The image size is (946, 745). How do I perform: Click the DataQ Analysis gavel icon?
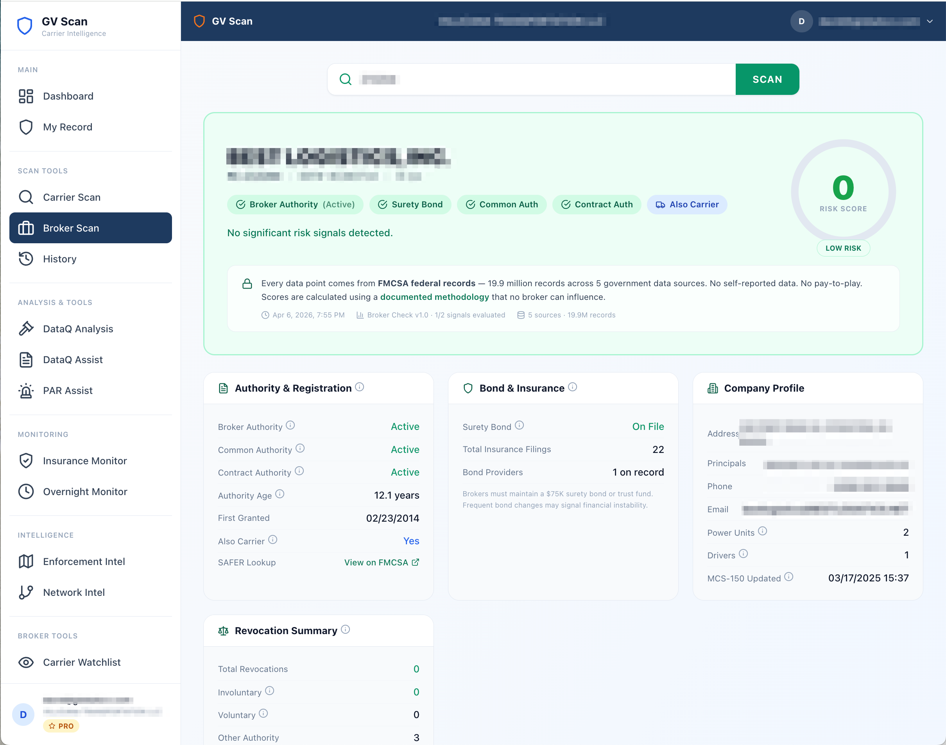pos(26,328)
